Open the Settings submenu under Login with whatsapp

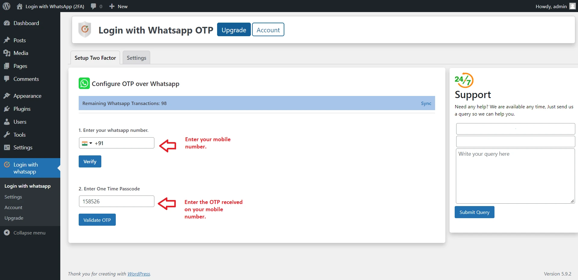click(13, 197)
